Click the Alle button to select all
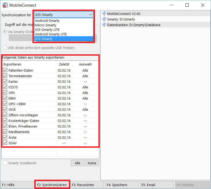The height and width of the screenshot is (189, 211). click(x=77, y=163)
